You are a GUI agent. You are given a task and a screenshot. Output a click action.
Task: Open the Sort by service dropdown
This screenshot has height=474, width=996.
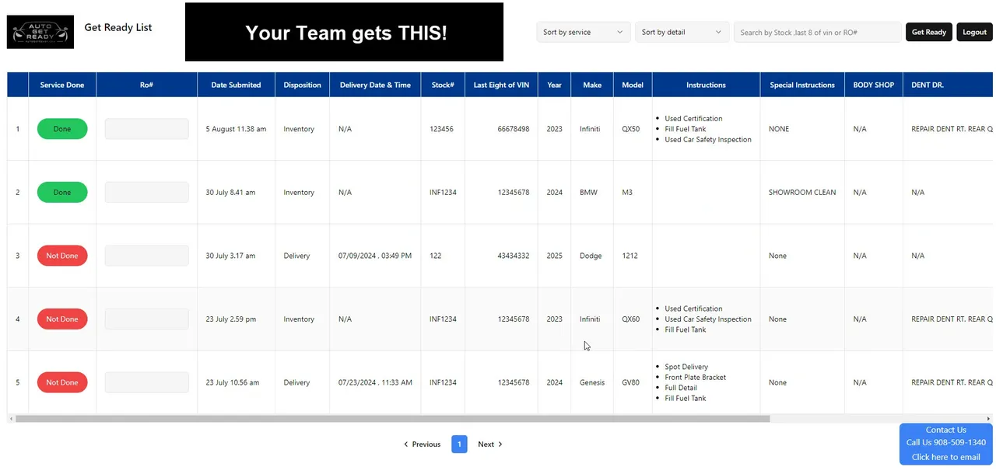click(x=583, y=32)
